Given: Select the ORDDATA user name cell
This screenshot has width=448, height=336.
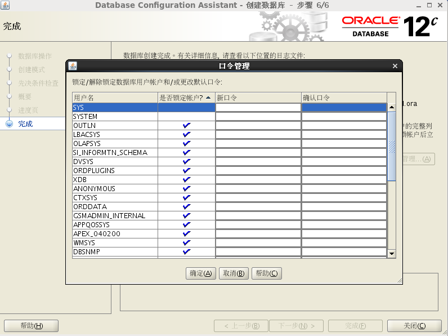Looking at the screenshot, I should point(115,207).
